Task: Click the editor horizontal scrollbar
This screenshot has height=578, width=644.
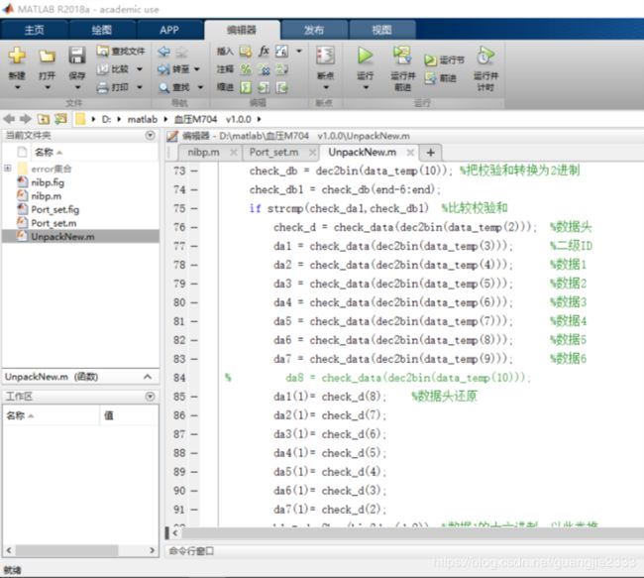Action: click(x=412, y=533)
